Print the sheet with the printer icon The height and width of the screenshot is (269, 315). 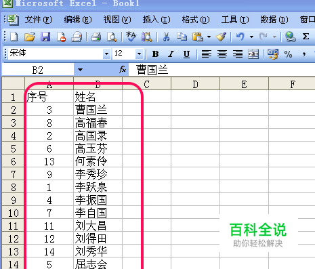tap(96, 37)
